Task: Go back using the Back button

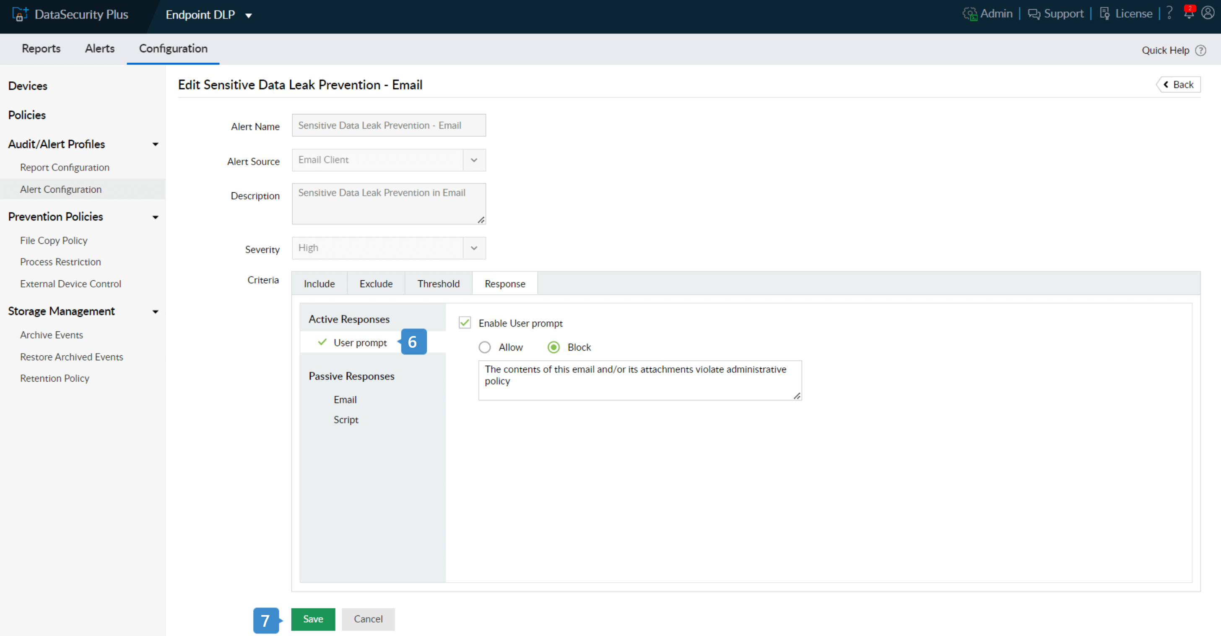Action: (x=1179, y=84)
